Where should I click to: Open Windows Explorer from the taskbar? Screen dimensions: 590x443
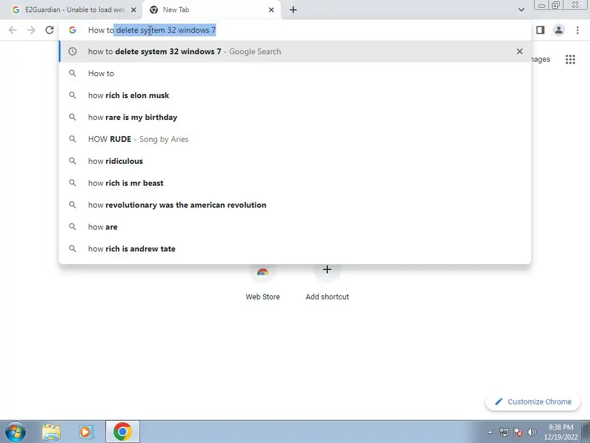[x=51, y=431]
